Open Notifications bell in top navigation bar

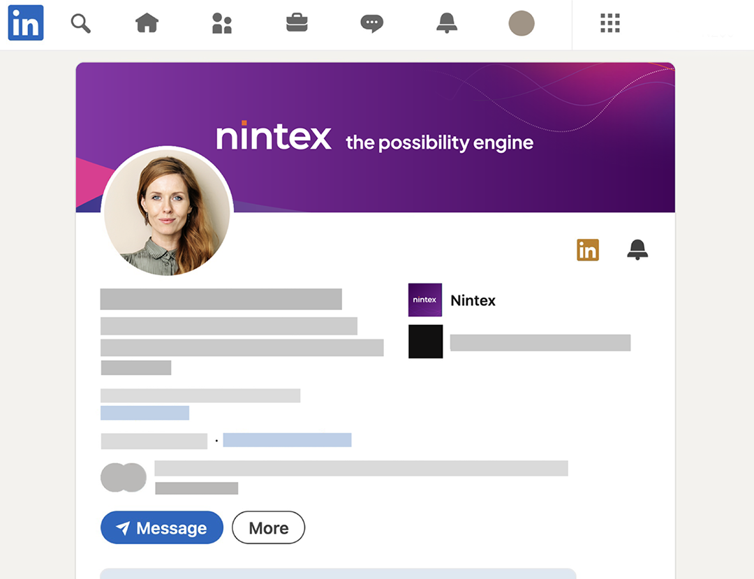(x=447, y=24)
